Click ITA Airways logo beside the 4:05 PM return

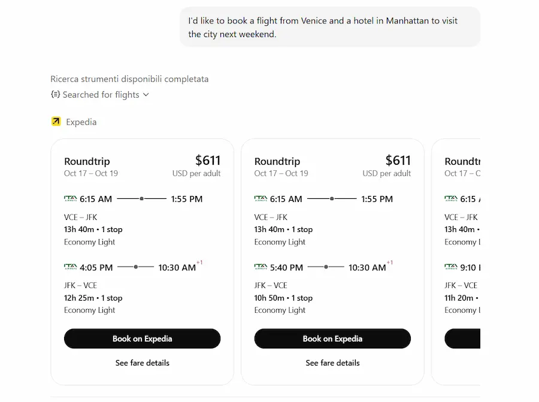coord(71,267)
